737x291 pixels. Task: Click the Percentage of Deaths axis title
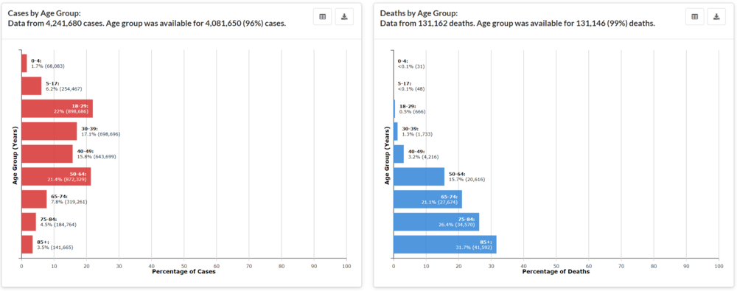tap(556, 272)
